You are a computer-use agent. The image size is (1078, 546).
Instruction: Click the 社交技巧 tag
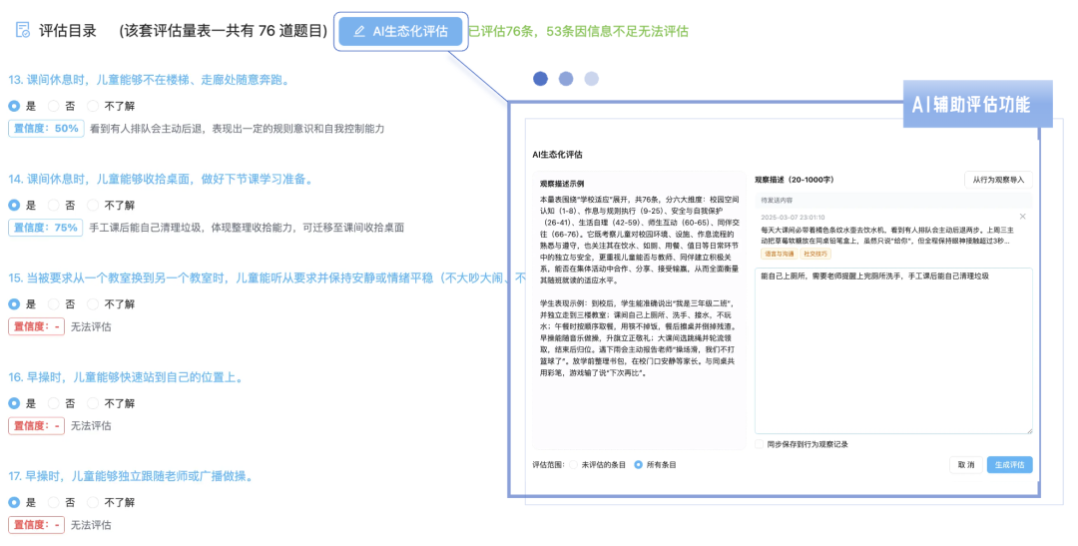(816, 254)
